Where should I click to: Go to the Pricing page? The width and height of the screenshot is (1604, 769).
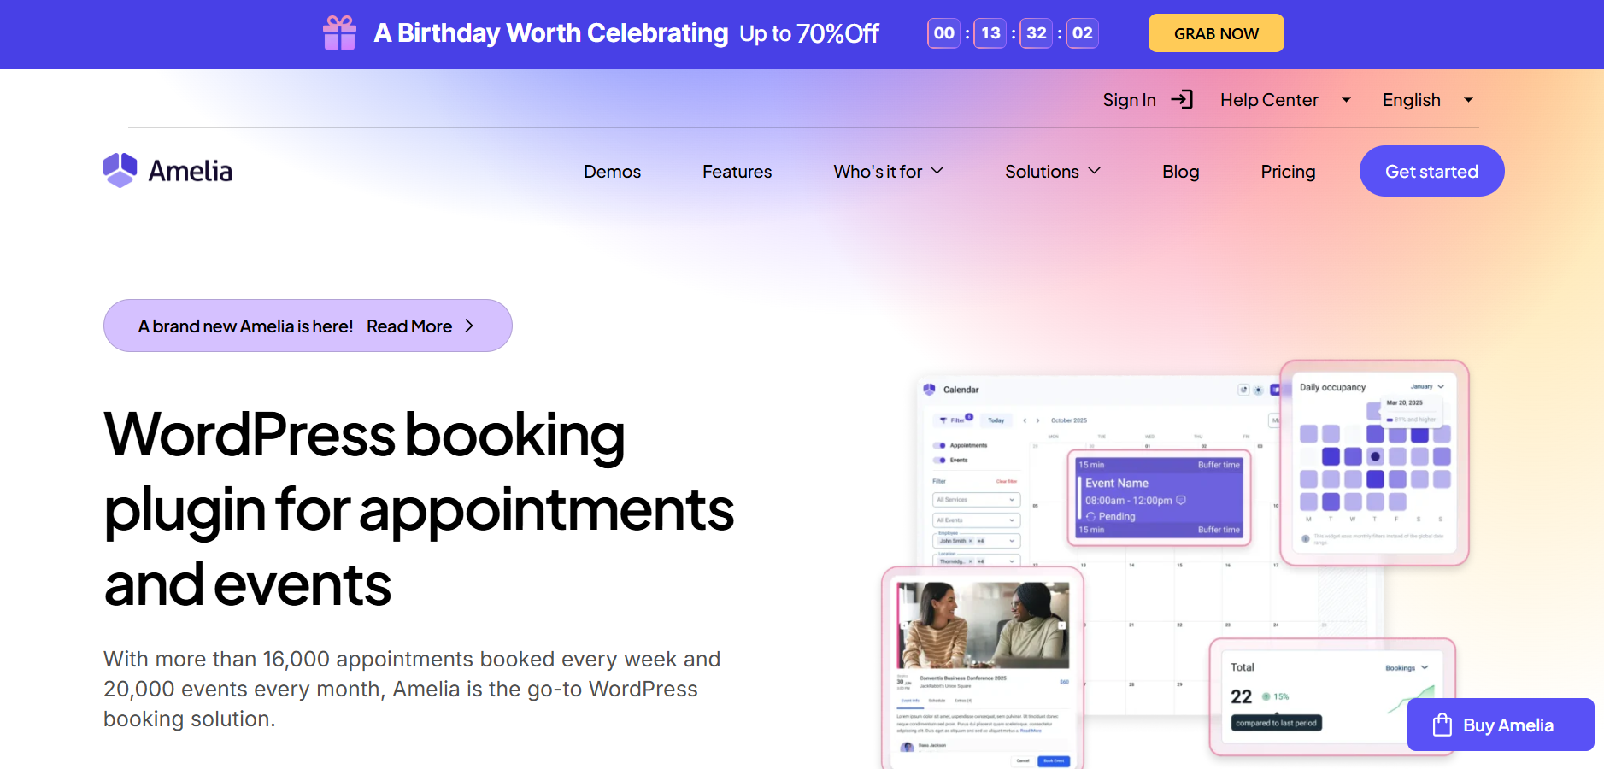1288,172
